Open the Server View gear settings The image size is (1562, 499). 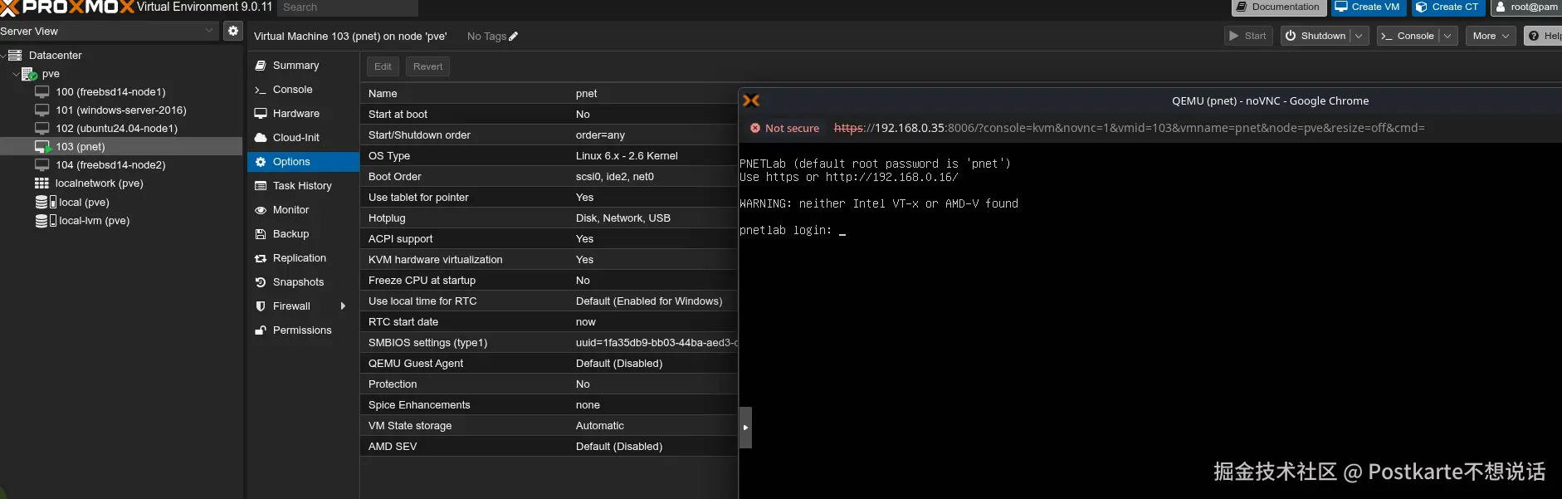(233, 31)
